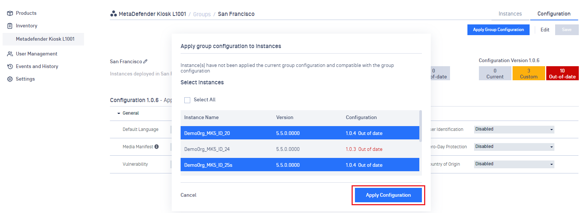Select the 3 Custom status box

pyautogui.click(x=528, y=74)
